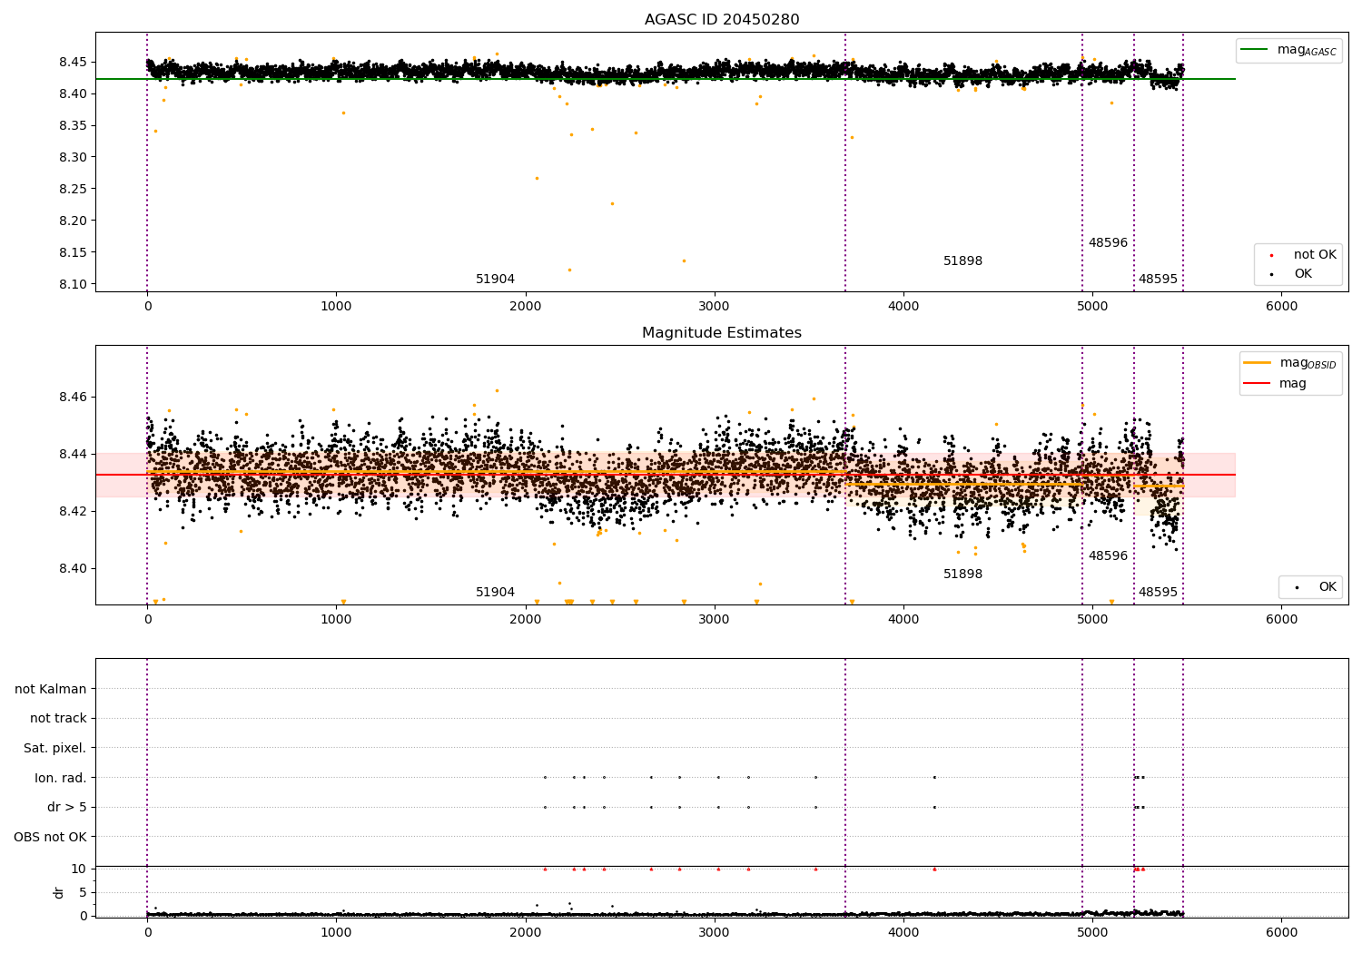The width and height of the screenshot is (1362, 953).
Task: Click OBSID label 48595 in Magnitude Estimates plot
Action: point(1158,593)
